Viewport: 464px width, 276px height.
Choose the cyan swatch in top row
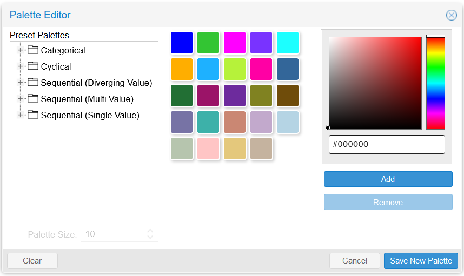pyautogui.click(x=288, y=43)
